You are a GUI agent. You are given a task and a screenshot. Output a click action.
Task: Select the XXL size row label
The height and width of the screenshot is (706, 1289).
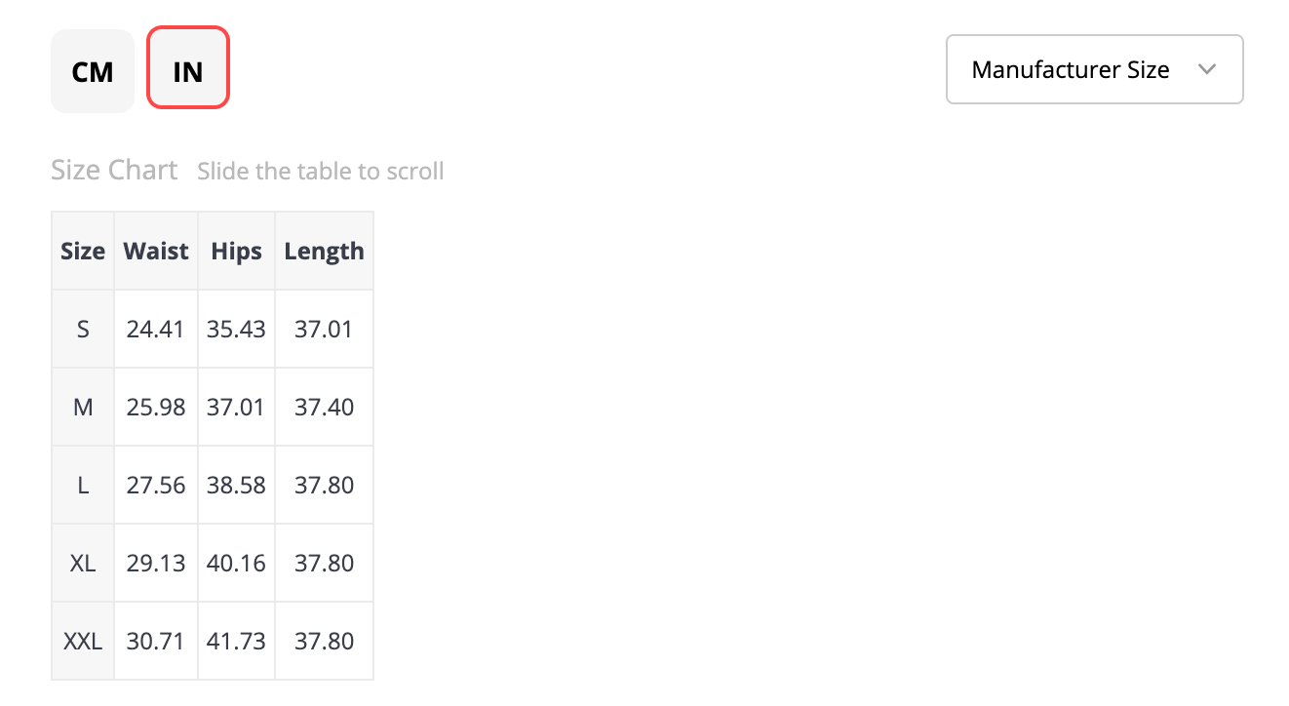(83, 641)
